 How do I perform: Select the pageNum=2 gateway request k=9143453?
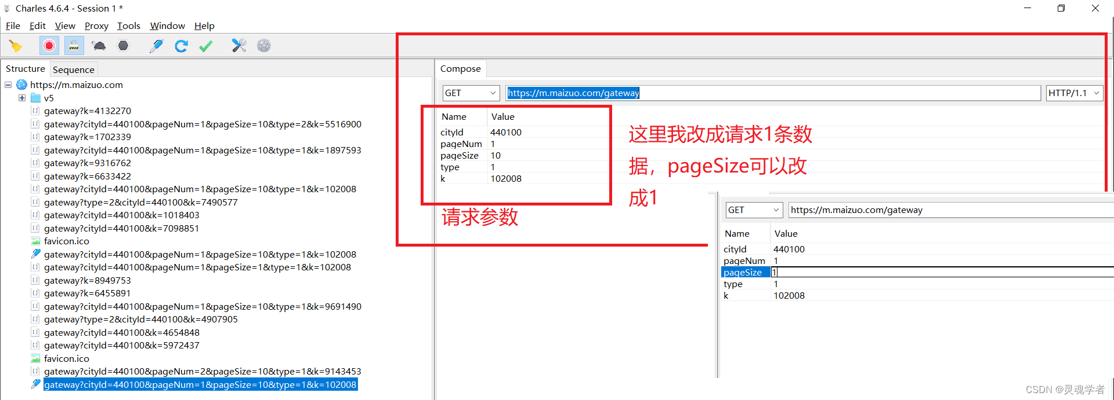202,371
